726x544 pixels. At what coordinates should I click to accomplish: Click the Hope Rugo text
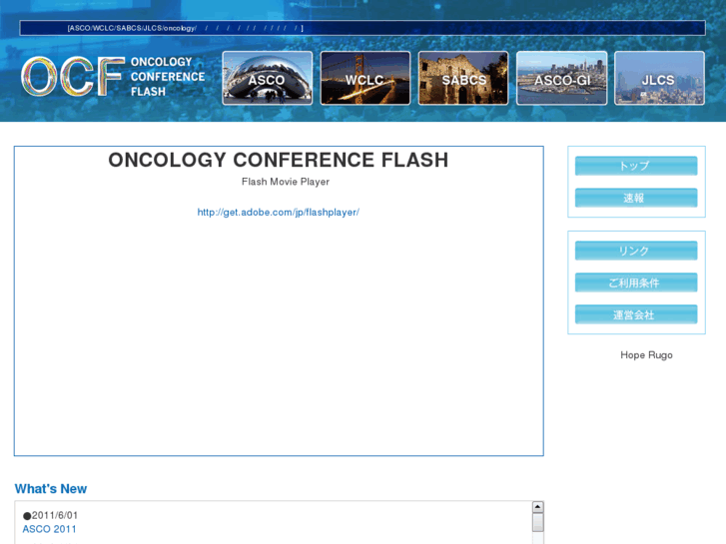[x=646, y=355]
